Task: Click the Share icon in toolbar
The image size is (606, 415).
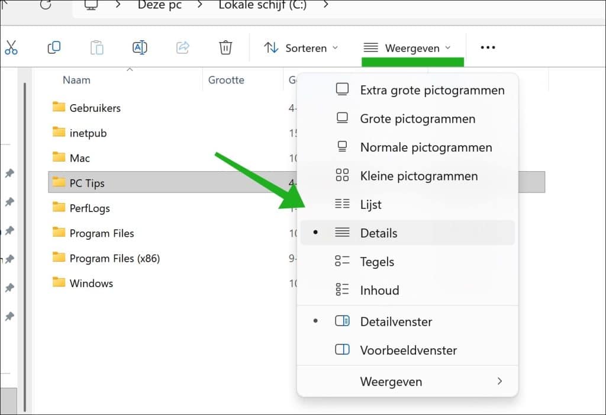Action: pyautogui.click(x=183, y=48)
